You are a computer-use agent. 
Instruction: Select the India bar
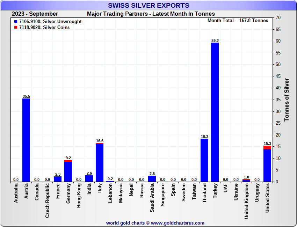tap(89, 178)
